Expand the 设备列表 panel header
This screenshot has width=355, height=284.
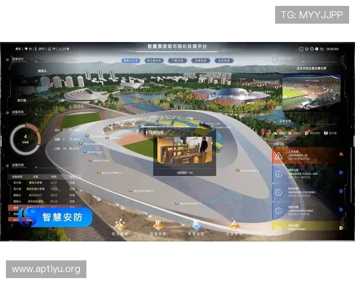point(18,165)
